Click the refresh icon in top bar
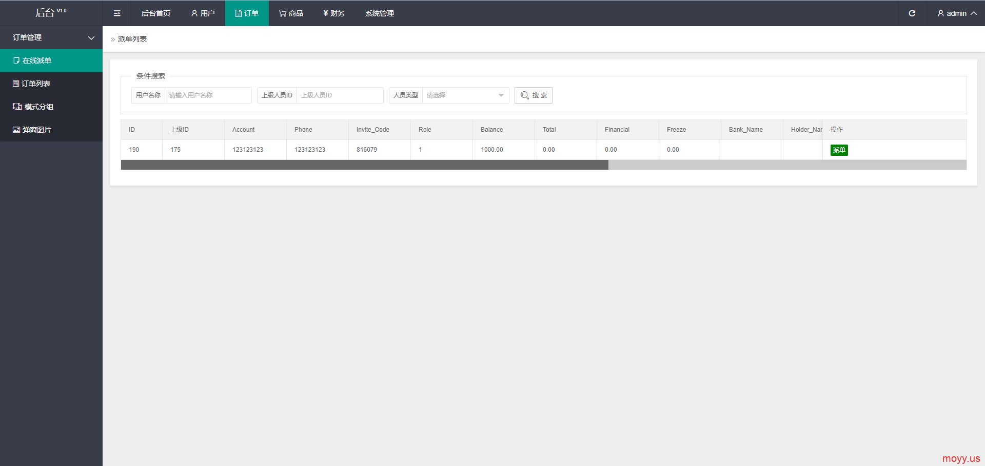This screenshot has width=985, height=466. 912,13
